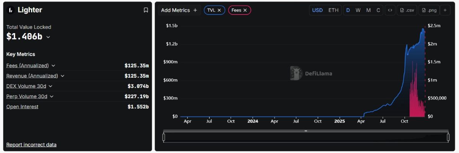Remove the TVL metric chip
Image resolution: width=459 pixels, height=153 pixels.
[x=219, y=10]
